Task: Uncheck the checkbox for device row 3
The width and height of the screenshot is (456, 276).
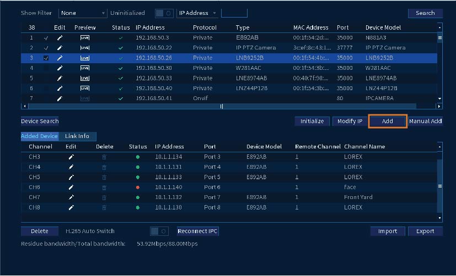Action: click(x=46, y=58)
